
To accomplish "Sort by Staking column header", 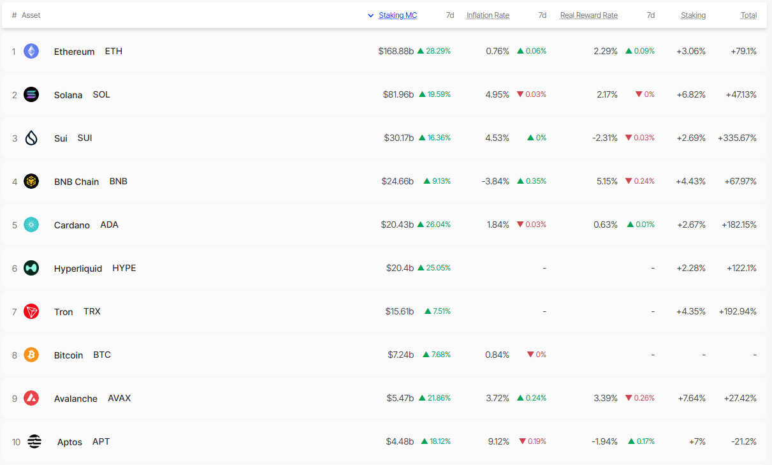I will point(693,15).
